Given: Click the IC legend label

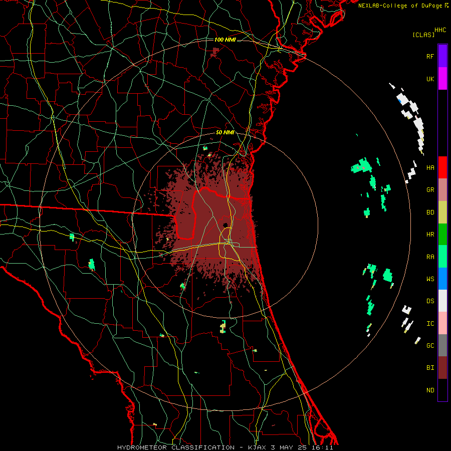Looking at the screenshot, I should tap(430, 324).
